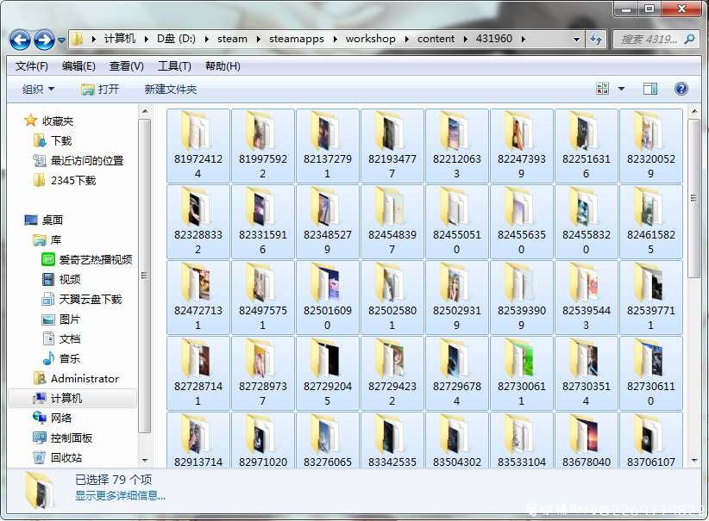The image size is (709, 521).
Task: Select 桌面 in navigation pane
Action: (x=52, y=220)
